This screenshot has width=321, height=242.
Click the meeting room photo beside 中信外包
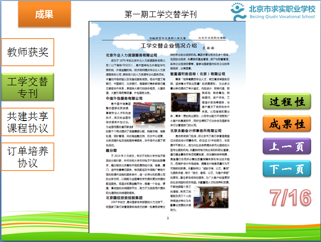click(149, 113)
